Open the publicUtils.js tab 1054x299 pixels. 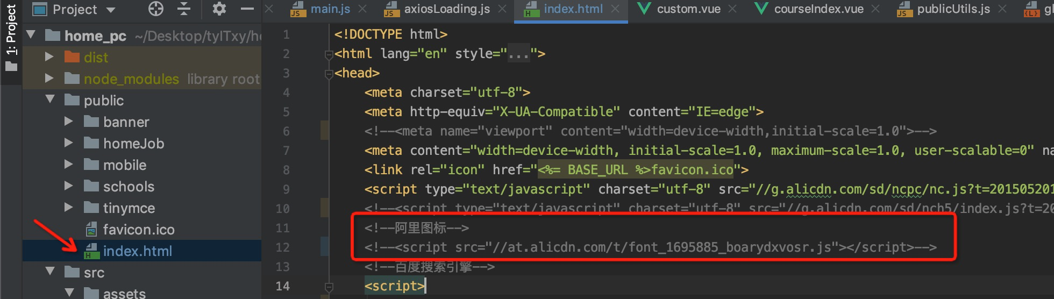tap(953, 9)
